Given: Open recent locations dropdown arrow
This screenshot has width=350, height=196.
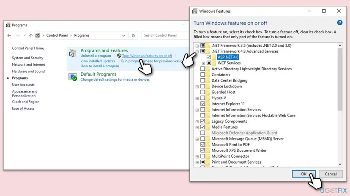Looking at the screenshot, I should 25,35.
